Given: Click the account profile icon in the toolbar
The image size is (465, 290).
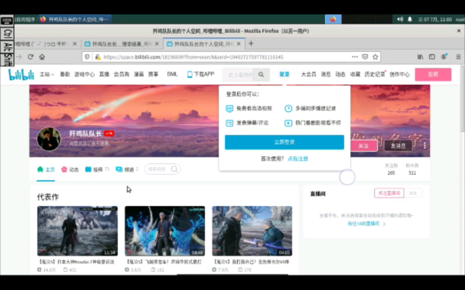Looking at the screenshot, I should (x=444, y=57).
